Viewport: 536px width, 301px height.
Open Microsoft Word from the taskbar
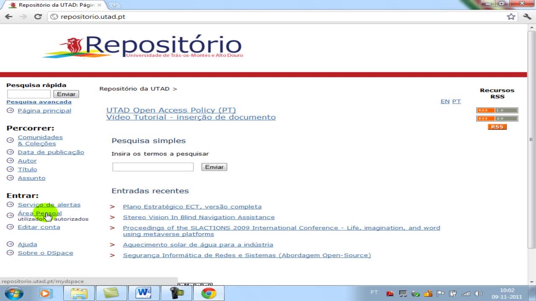[x=143, y=293]
